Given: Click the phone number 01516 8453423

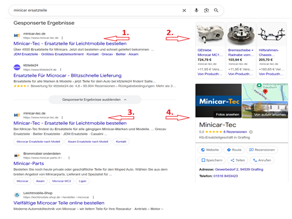Looking at the screenshot, I should point(225,176).
